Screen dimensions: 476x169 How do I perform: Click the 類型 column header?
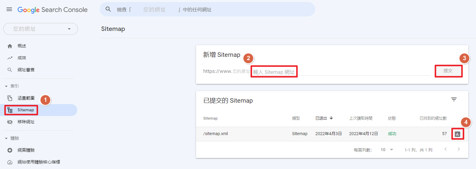296,118
